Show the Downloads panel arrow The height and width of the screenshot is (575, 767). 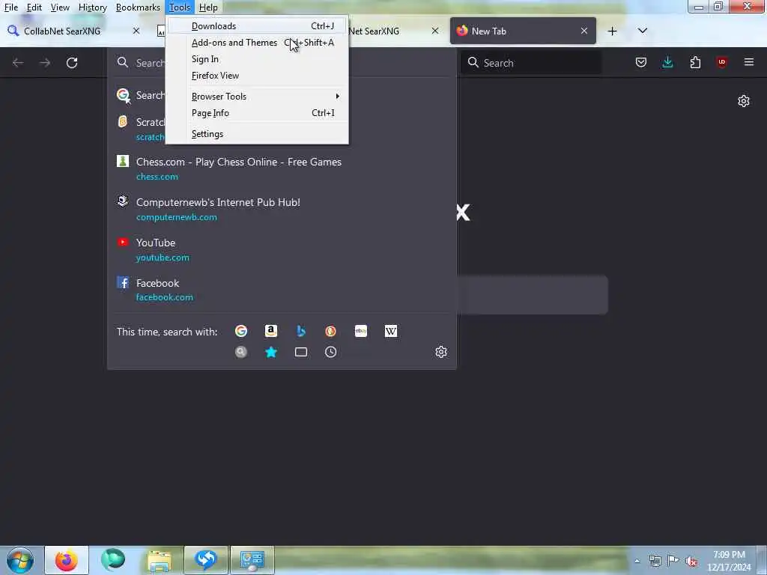point(667,62)
